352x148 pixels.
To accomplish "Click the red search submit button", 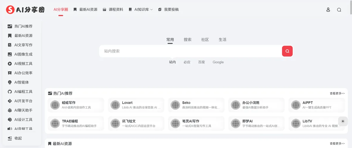I will coord(287,51).
